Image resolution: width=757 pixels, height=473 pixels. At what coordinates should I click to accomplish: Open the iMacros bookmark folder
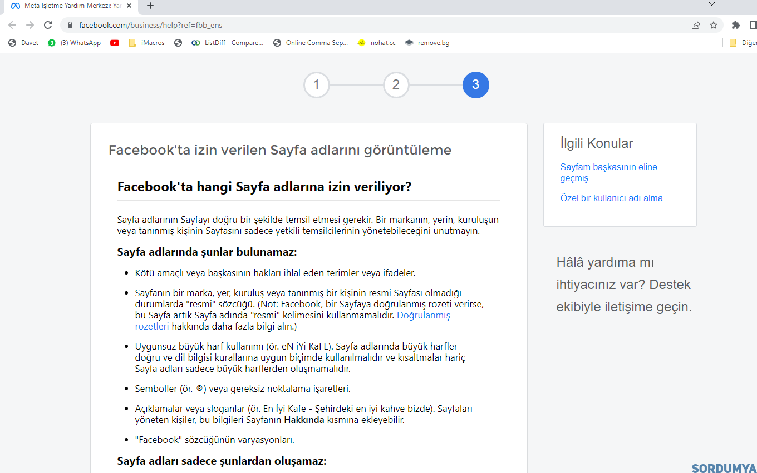tap(146, 43)
